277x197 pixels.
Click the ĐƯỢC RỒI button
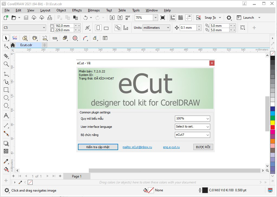(x=203, y=147)
